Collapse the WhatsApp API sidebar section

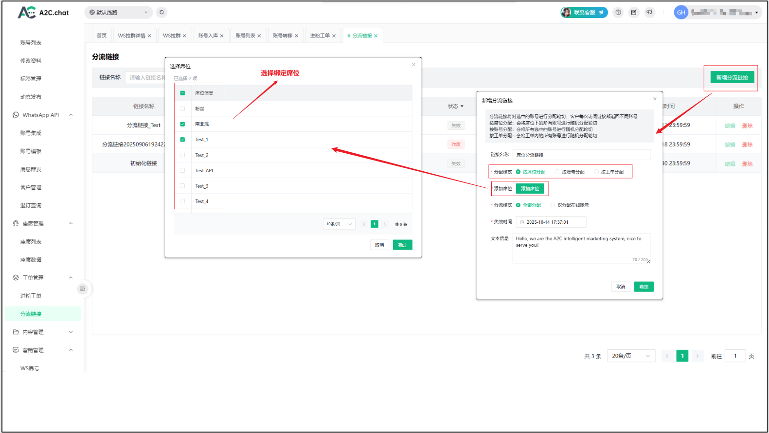71,115
